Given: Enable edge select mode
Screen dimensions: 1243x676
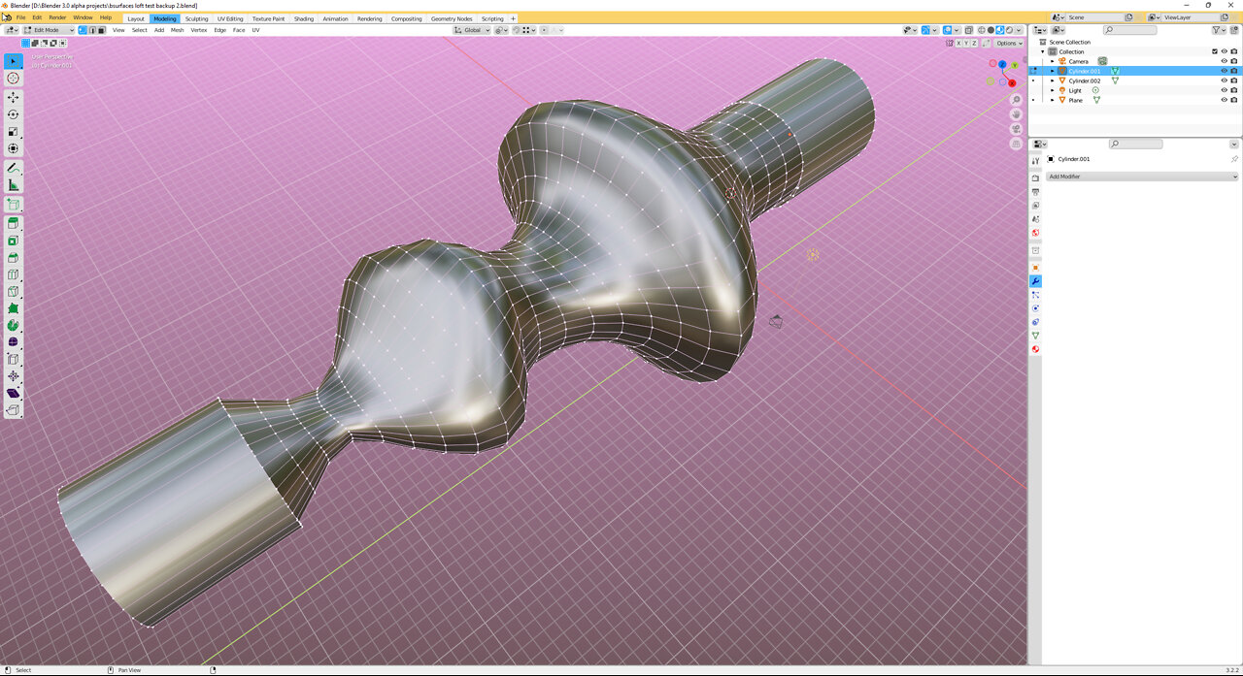Looking at the screenshot, I should (91, 30).
